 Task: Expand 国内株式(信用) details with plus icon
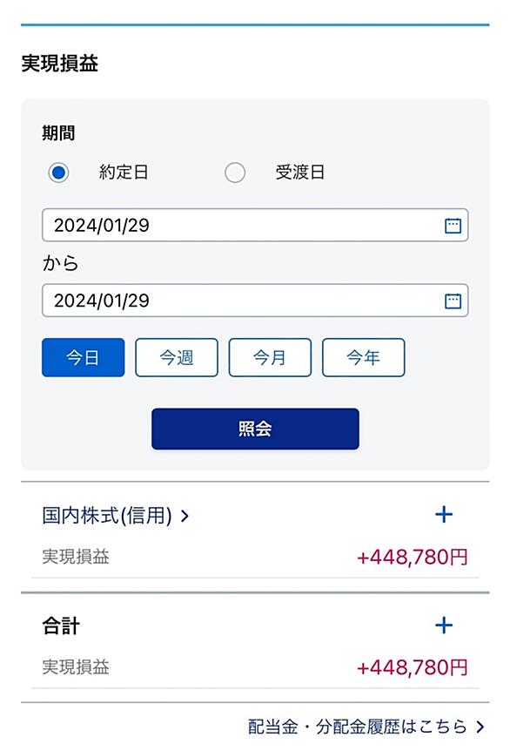click(x=444, y=515)
